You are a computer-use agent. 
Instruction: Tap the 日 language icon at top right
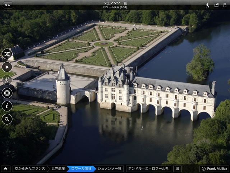(225, 5)
